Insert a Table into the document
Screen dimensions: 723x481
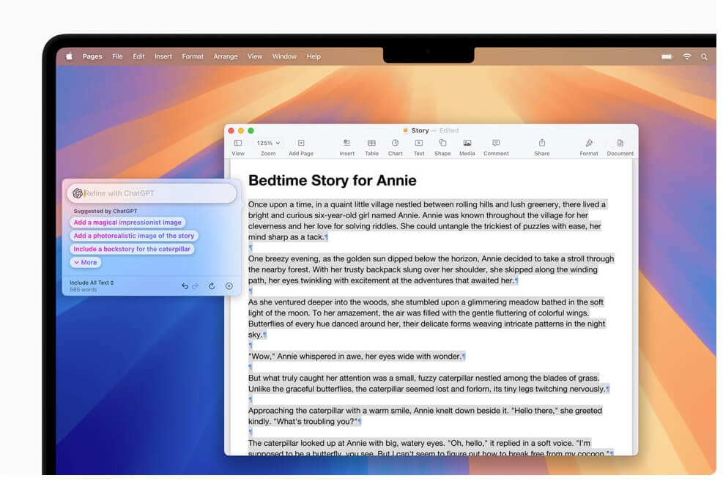click(x=371, y=144)
